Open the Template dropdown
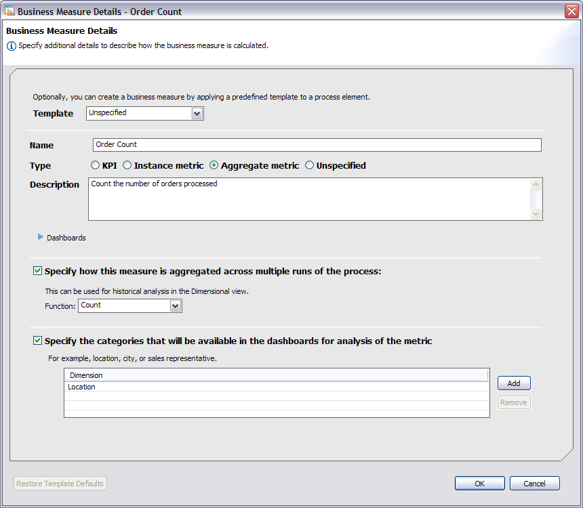The width and height of the screenshot is (583, 508). (197, 114)
